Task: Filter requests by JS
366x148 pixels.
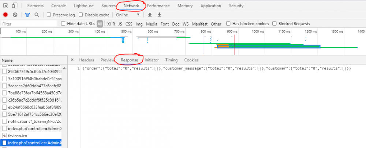Action: tap(120, 24)
